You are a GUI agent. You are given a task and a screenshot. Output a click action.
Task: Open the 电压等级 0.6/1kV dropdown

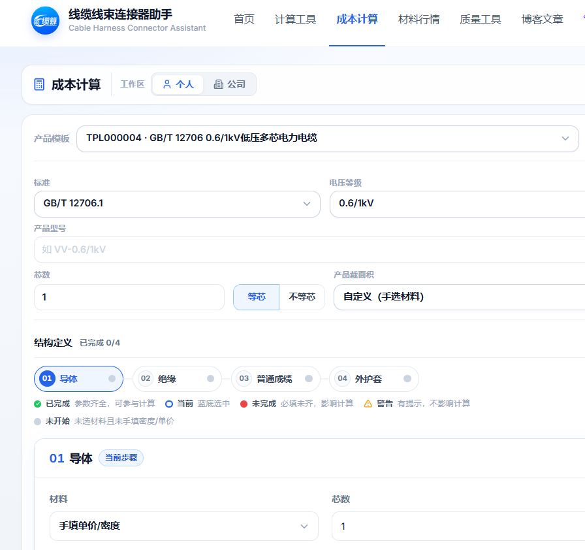coord(458,204)
